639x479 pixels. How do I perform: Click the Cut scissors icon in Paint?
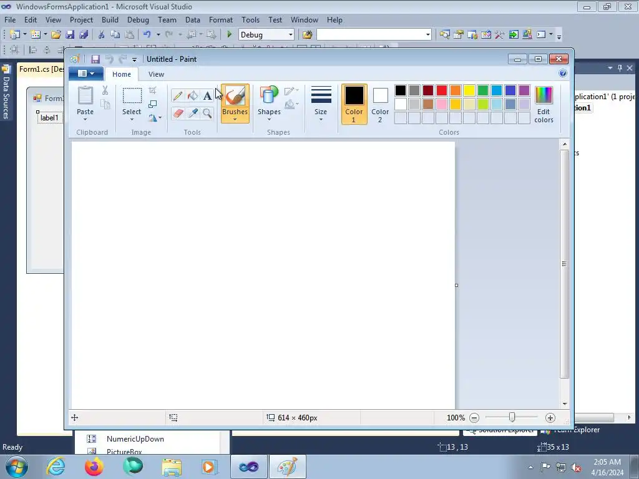point(105,90)
